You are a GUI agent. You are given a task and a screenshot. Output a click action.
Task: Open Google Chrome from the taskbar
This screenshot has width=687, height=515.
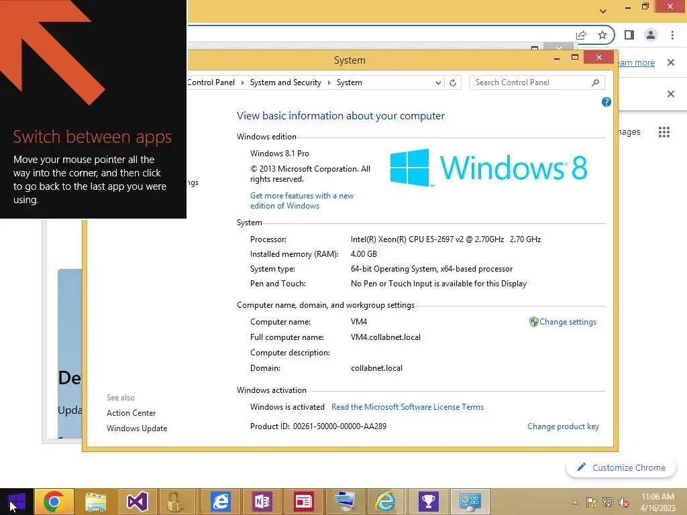pyautogui.click(x=54, y=502)
